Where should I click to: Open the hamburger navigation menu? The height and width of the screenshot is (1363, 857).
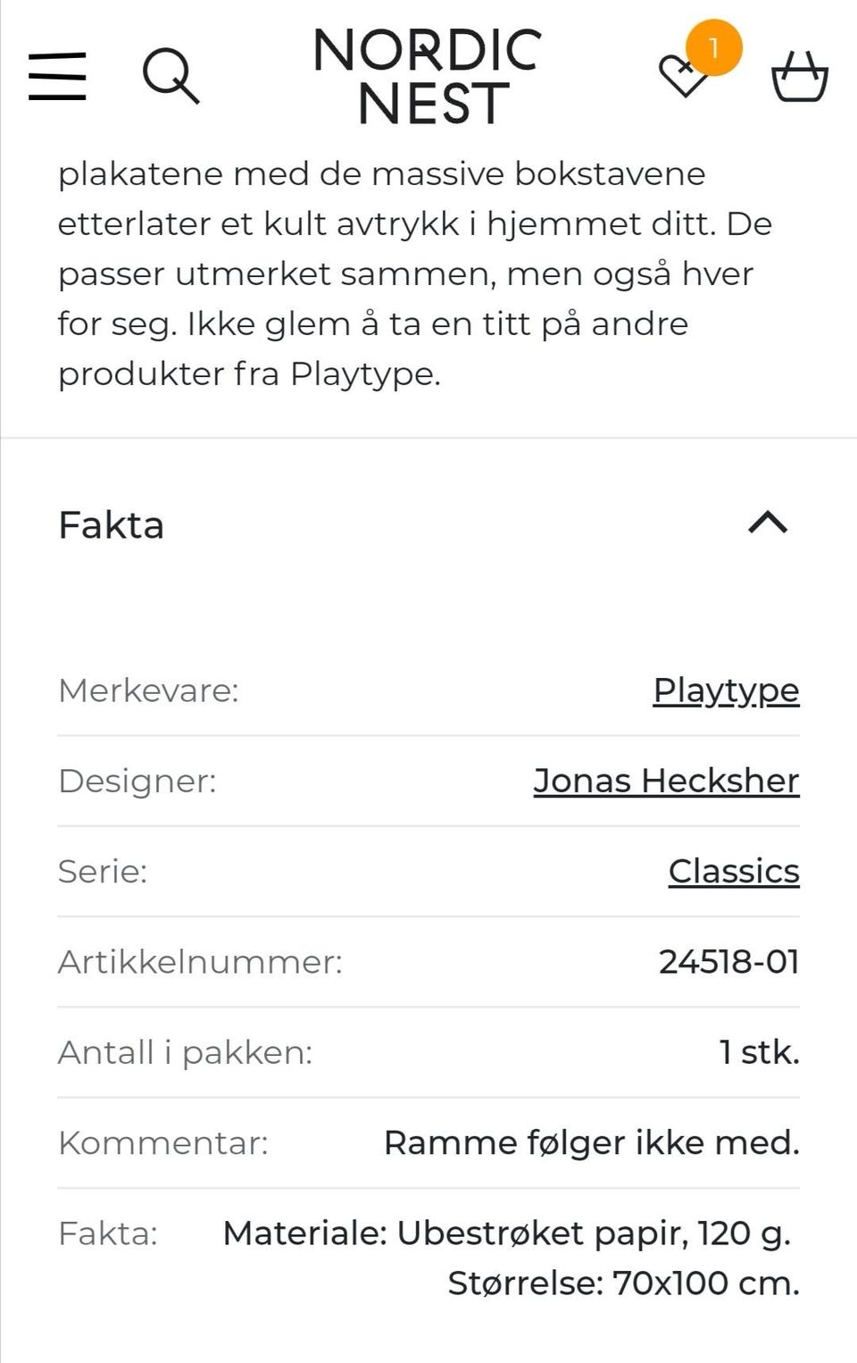(x=57, y=75)
